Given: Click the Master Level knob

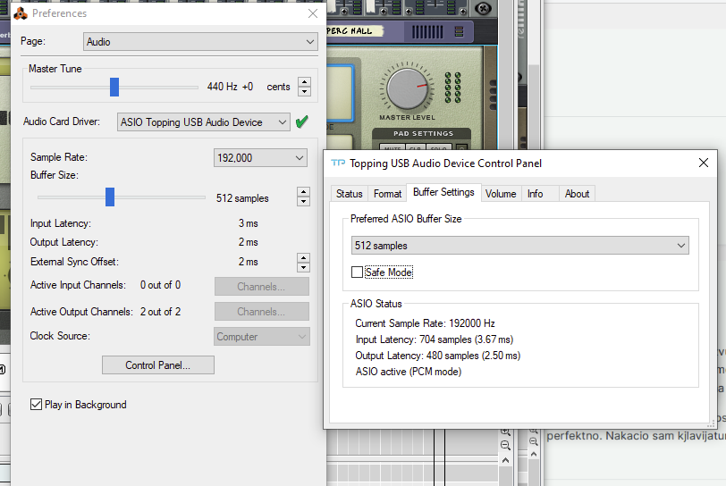Looking at the screenshot, I should (407, 88).
